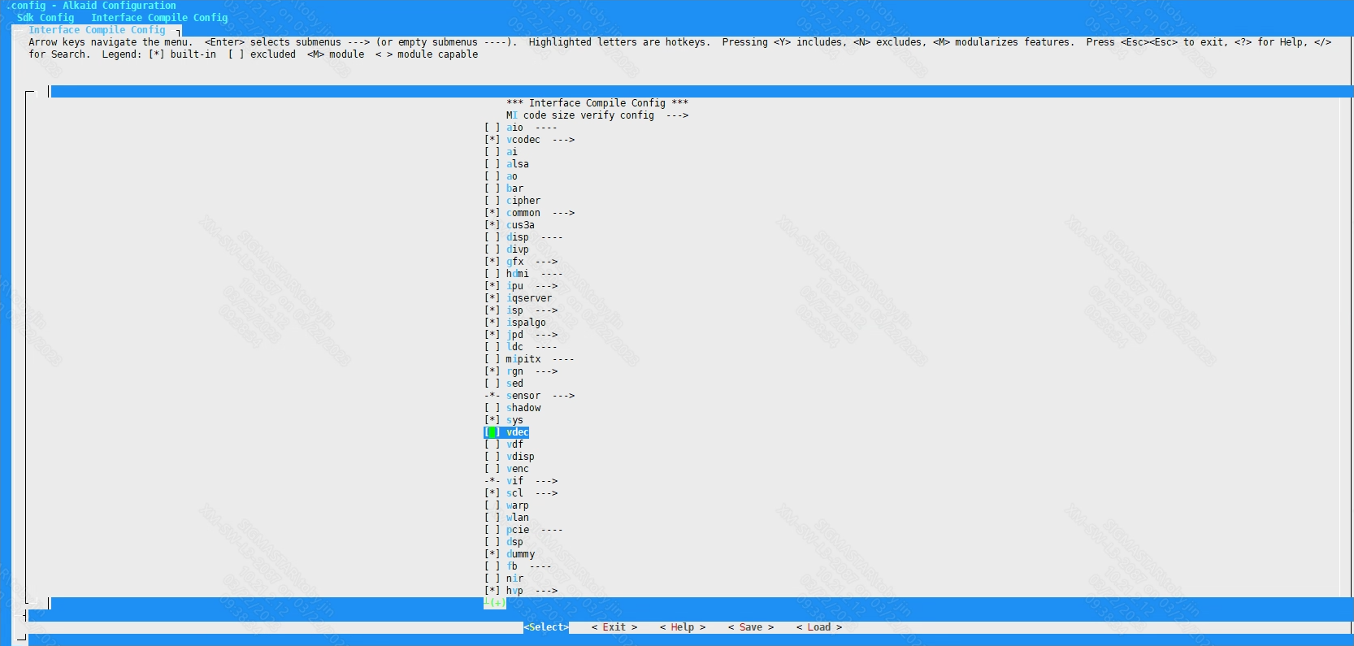
Task: Toggle the vcodec checkbox
Action: pyautogui.click(x=492, y=140)
